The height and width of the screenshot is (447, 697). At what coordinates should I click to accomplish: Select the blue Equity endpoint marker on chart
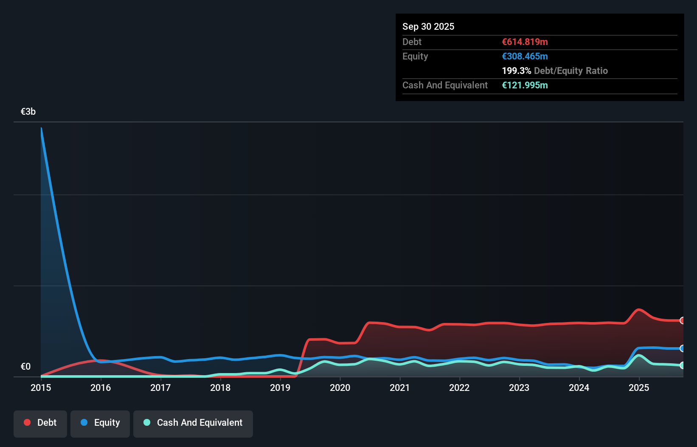point(682,348)
